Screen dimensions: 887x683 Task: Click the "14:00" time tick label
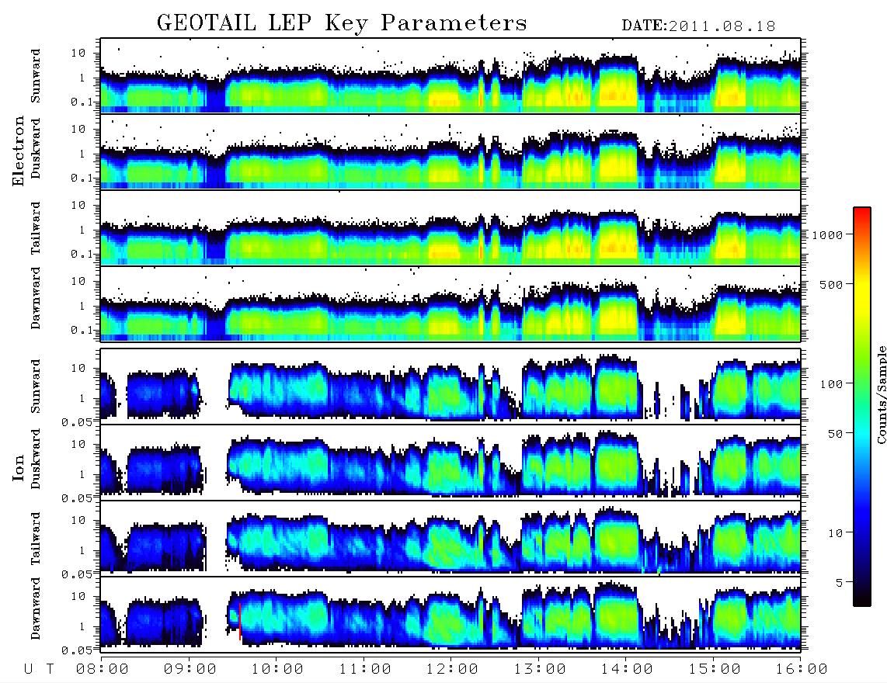coord(627,670)
